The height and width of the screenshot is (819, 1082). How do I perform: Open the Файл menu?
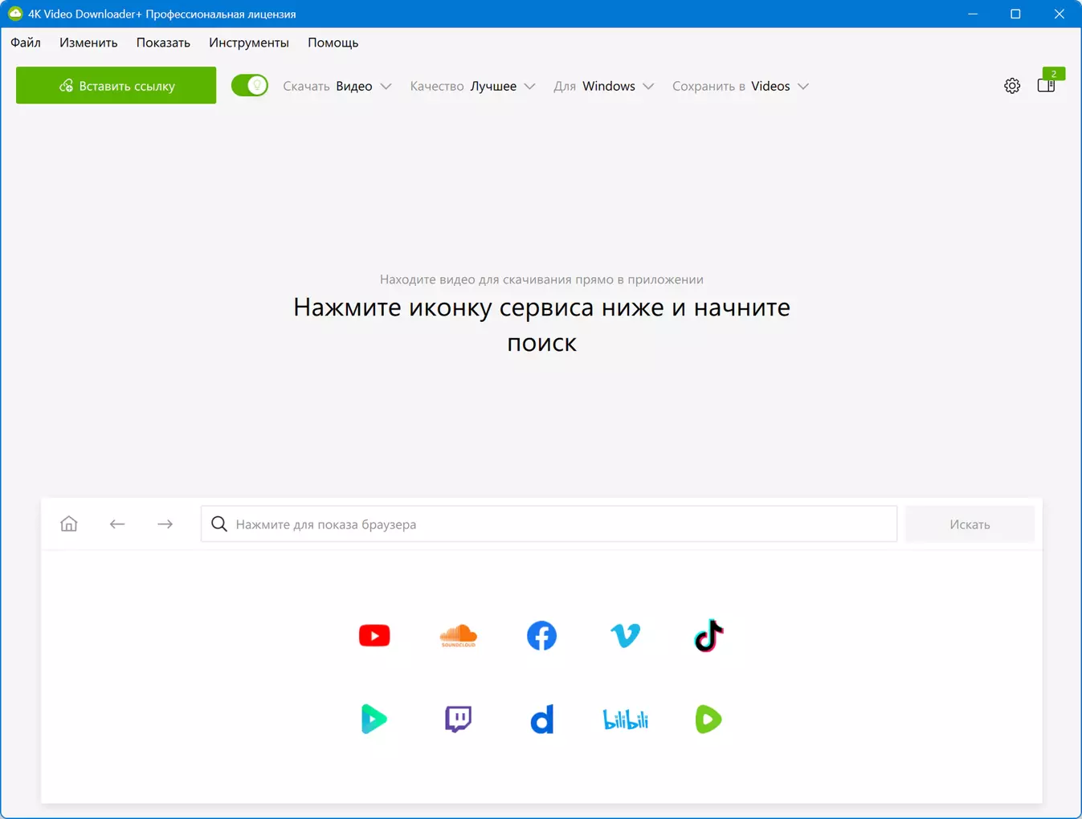pyautogui.click(x=26, y=43)
